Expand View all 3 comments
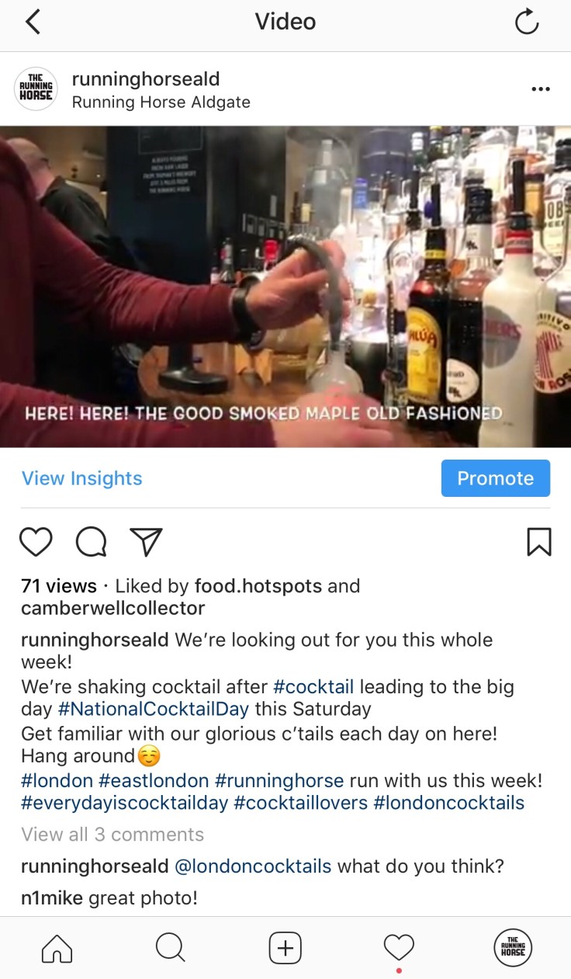The image size is (571, 979). [112, 835]
